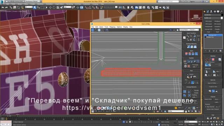Click Quick Peel icon in UV editor
This screenshot has width=224, height=126.
point(188,77)
